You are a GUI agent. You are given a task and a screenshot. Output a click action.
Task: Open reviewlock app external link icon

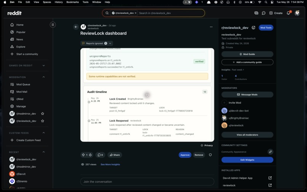pos(270,185)
